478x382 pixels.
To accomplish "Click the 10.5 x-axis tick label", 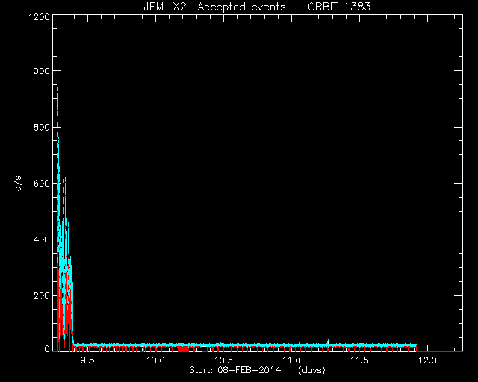I will 224,360.
